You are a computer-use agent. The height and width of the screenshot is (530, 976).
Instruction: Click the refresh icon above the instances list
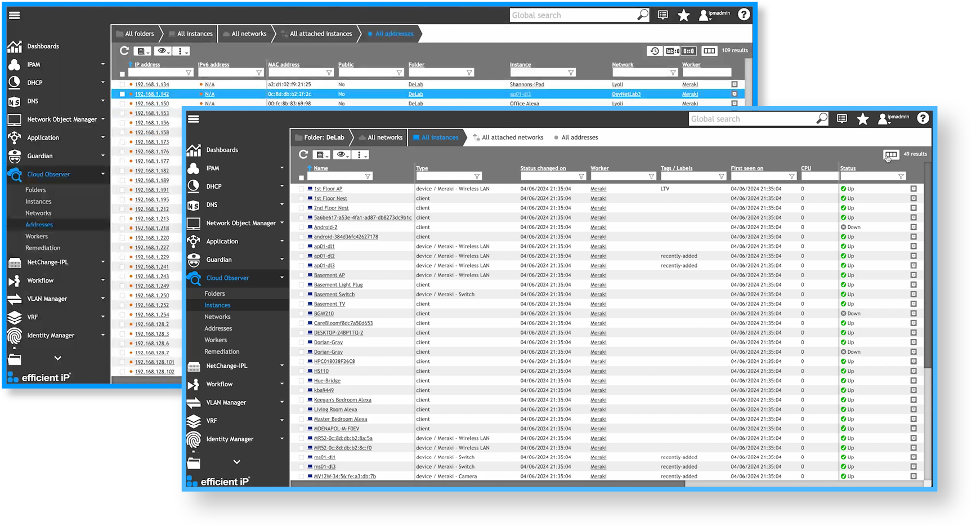coord(303,154)
